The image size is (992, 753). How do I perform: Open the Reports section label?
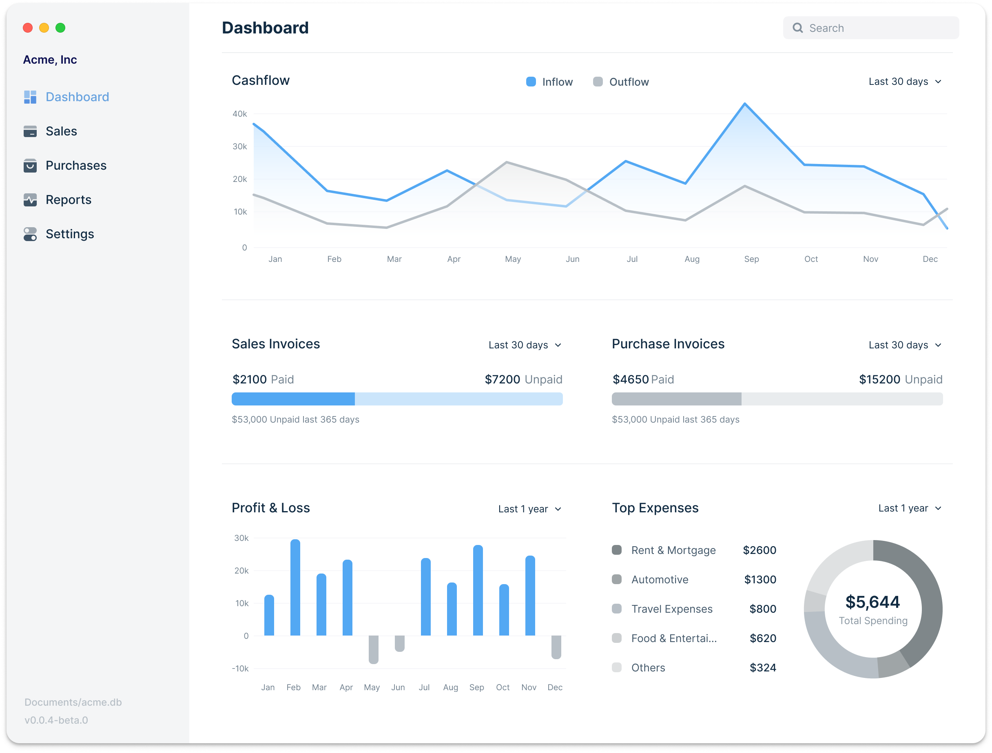click(69, 199)
